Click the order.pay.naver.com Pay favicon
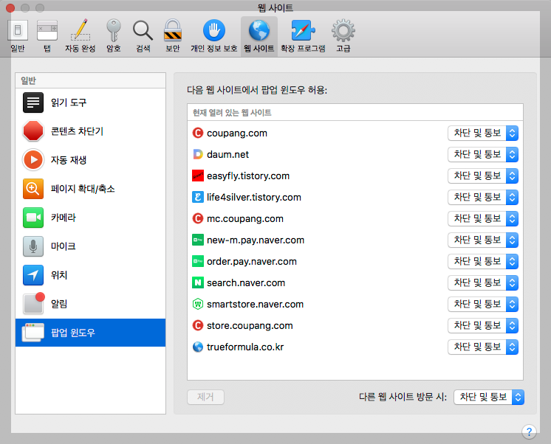Viewport: 551px width, 444px height. click(198, 262)
